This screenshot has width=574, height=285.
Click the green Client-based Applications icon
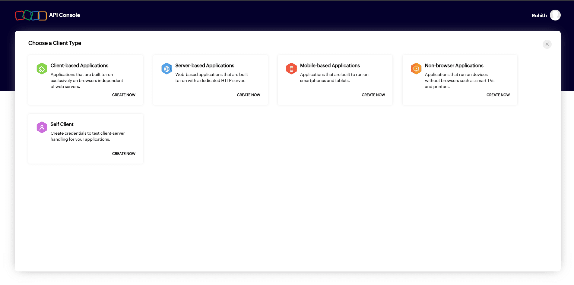pos(42,69)
